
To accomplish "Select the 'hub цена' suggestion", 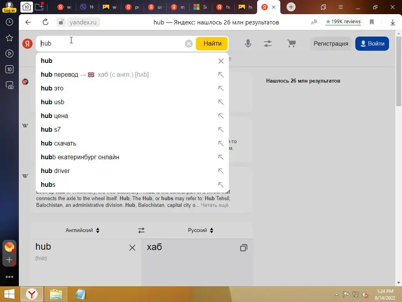I will coord(132,116).
